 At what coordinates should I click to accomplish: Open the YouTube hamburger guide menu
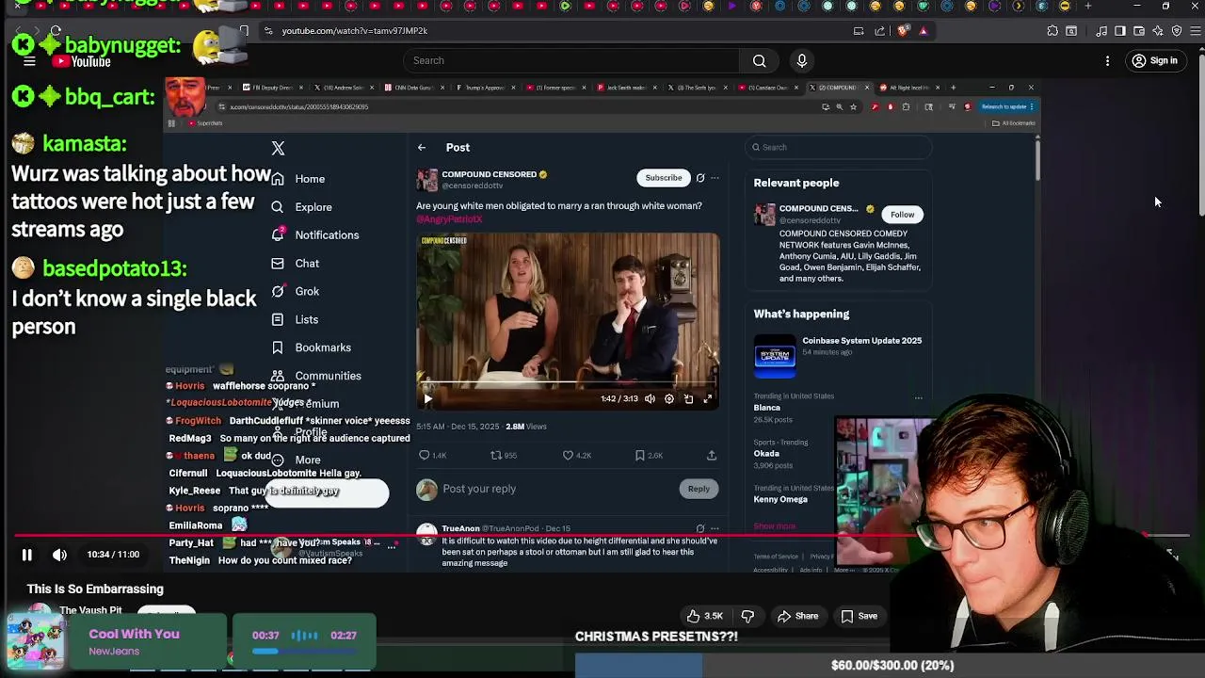[29, 61]
